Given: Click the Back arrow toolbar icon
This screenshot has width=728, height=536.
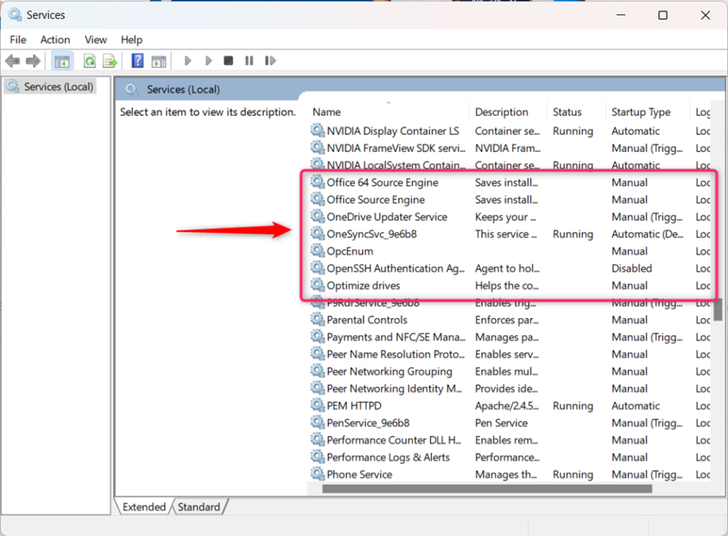Looking at the screenshot, I should (x=12, y=61).
